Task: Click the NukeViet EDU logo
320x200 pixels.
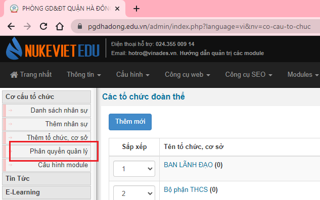Action: point(53,49)
